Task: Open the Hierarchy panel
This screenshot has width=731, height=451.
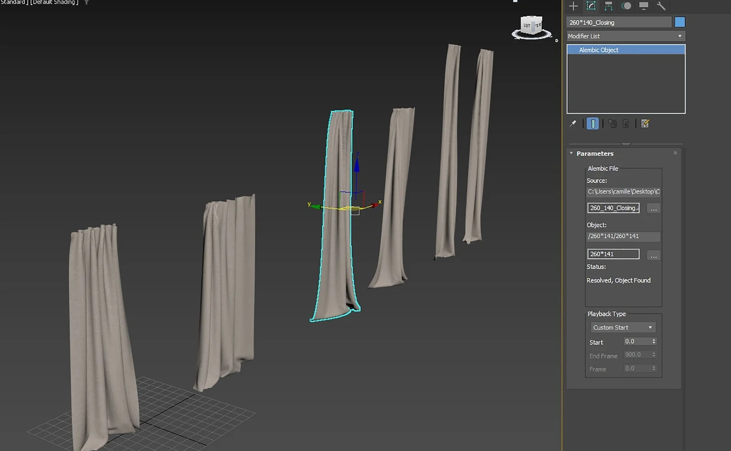Action: point(608,6)
